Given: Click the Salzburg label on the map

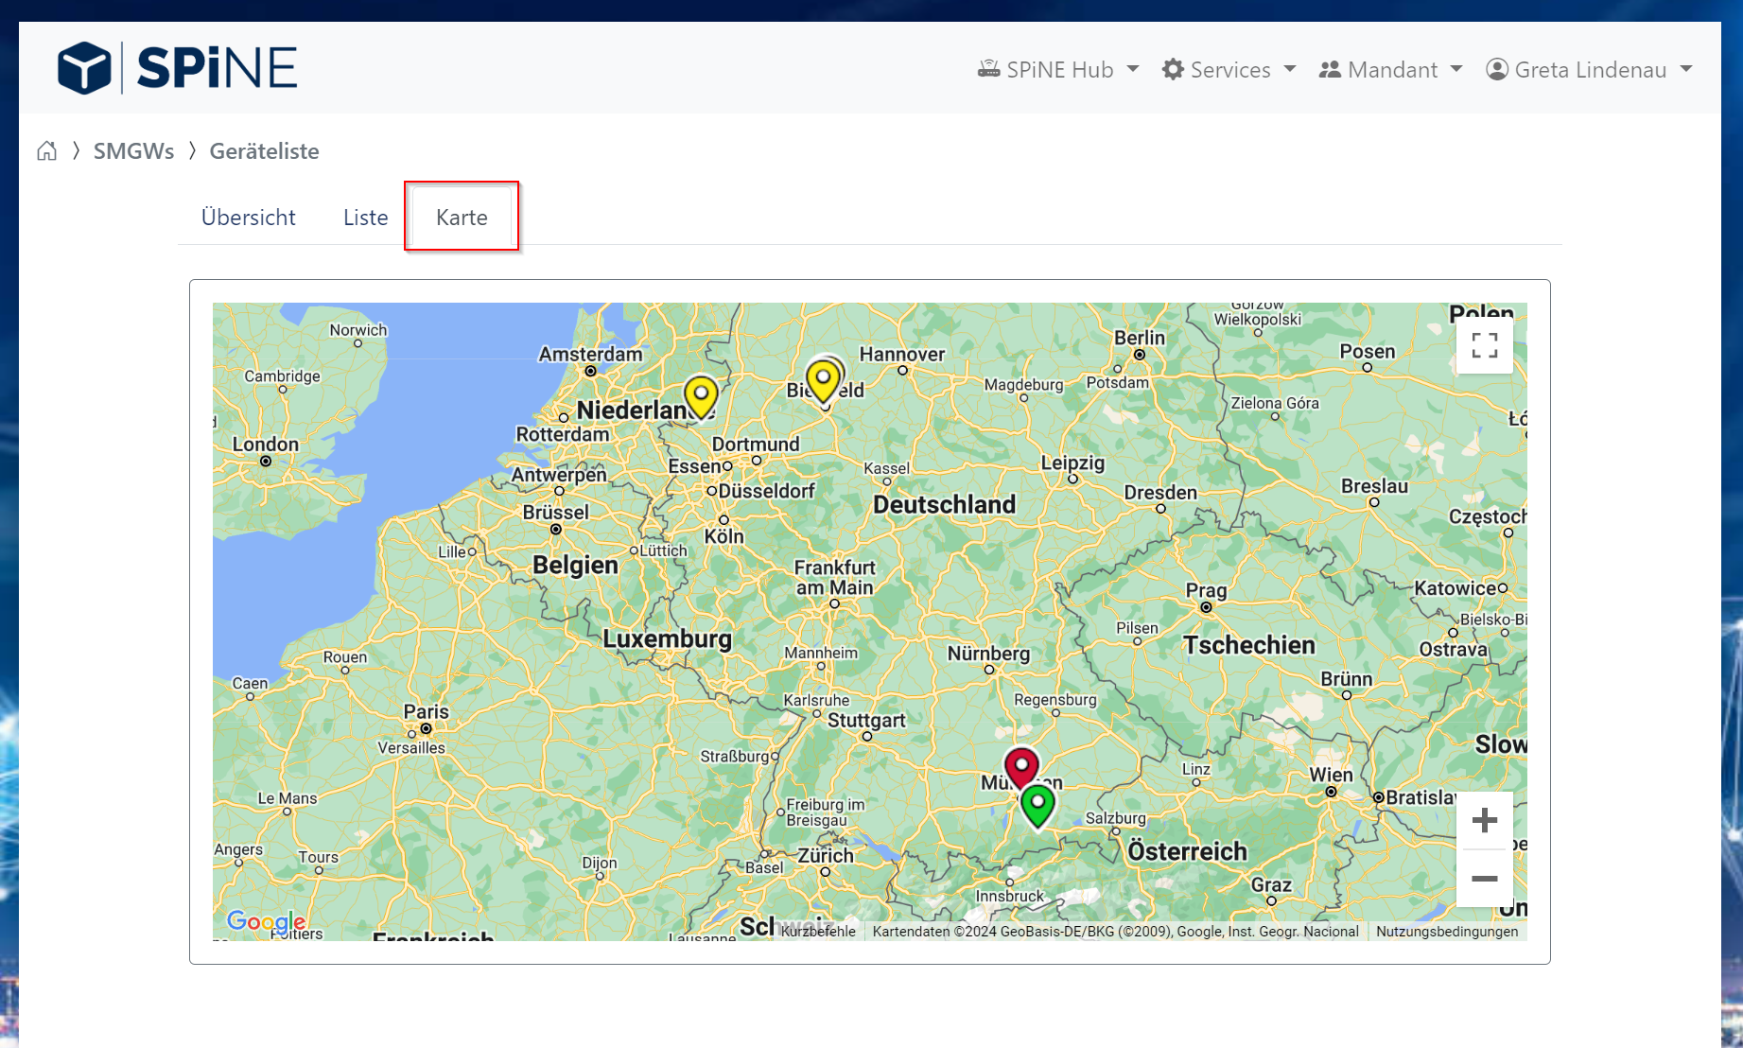Looking at the screenshot, I should coord(1116,818).
